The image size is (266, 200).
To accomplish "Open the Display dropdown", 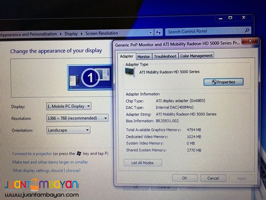I will tap(69, 106).
